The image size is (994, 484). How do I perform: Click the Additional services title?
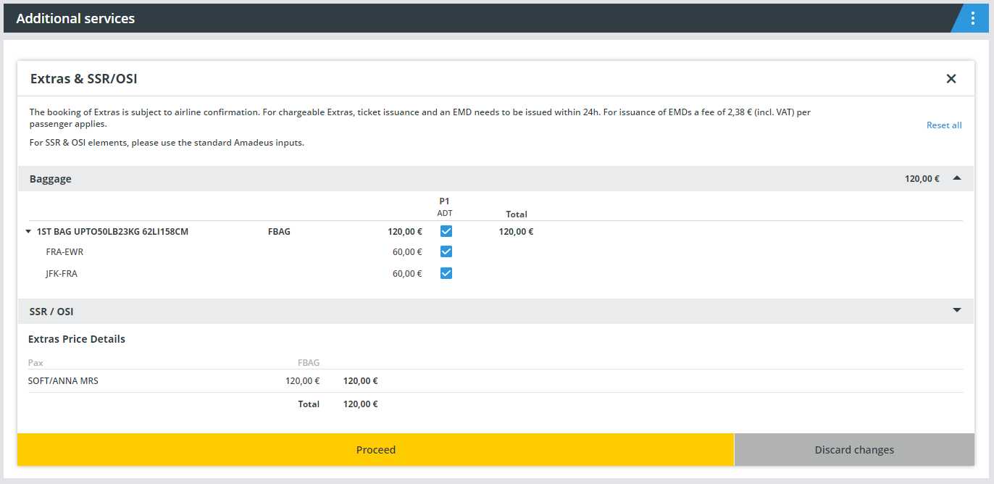(x=75, y=19)
